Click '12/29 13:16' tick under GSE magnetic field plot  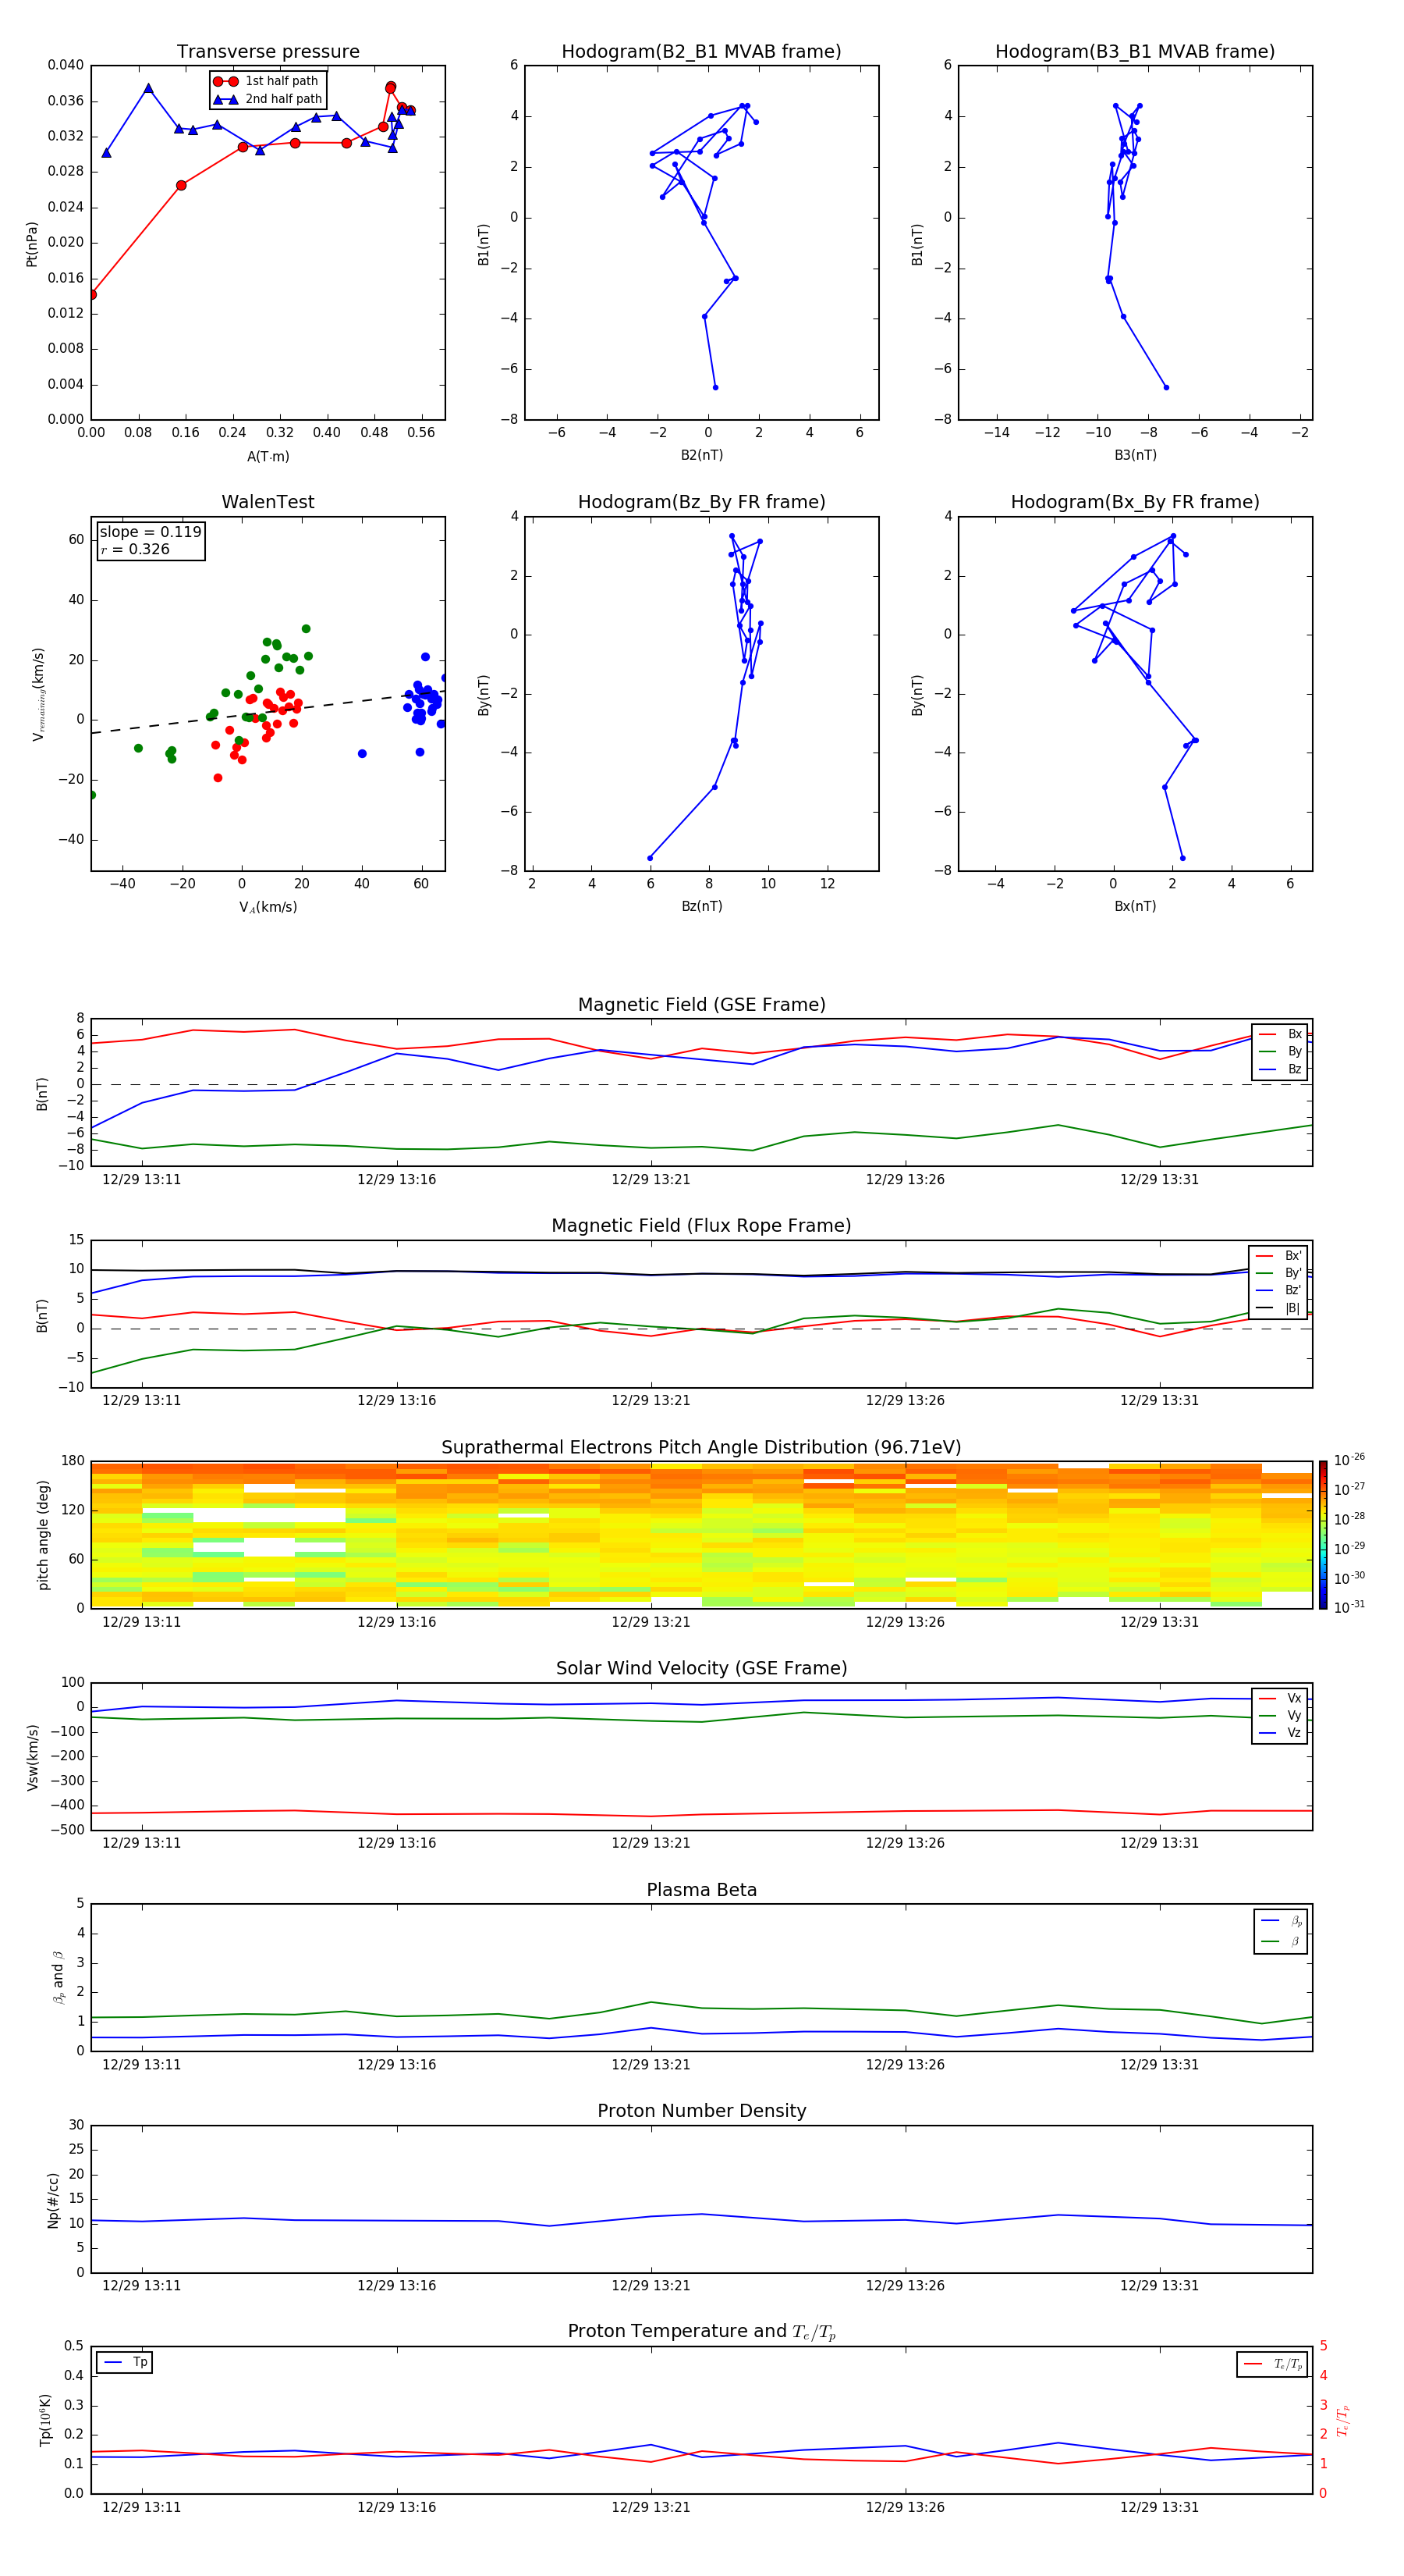click(x=397, y=1180)
